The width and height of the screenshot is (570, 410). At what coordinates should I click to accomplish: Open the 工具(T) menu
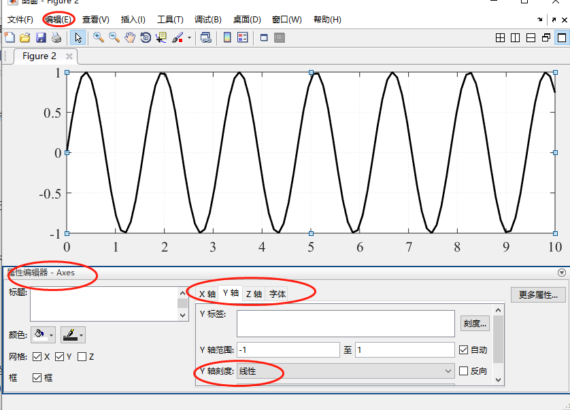(170, 19)
